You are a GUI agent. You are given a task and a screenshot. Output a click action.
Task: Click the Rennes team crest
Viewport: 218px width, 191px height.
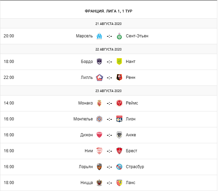(x=119, y=78)
